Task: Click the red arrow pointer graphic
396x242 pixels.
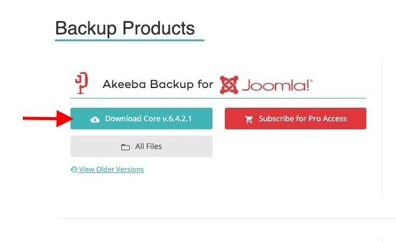Action: point(48,118)
